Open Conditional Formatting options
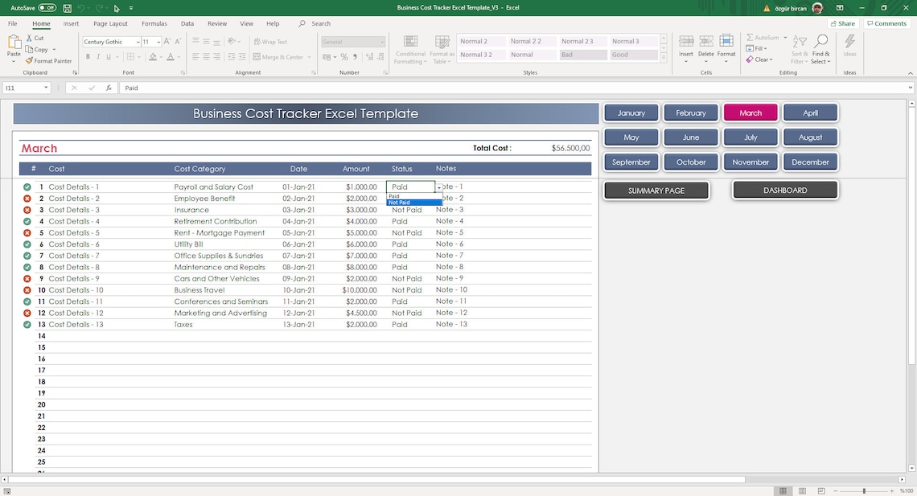917x496 pixels. tap(410, 47)
